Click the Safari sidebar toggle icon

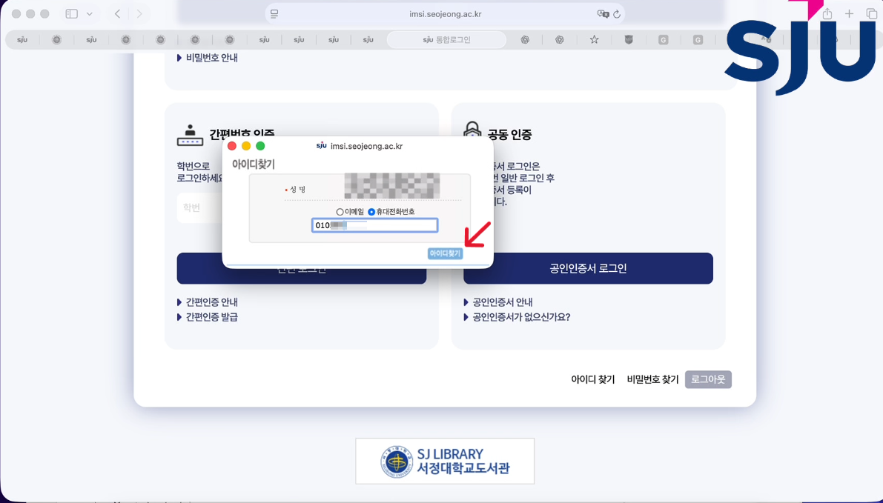click(72, 14)
